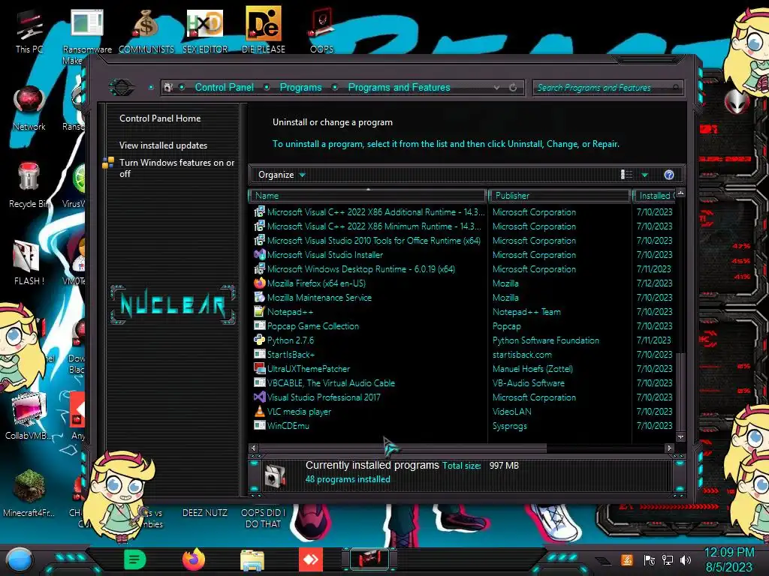The width and height of the screenshot is (769, 576).
Task: Open the Organize dropdown menu
Action: tap(282, 175)
